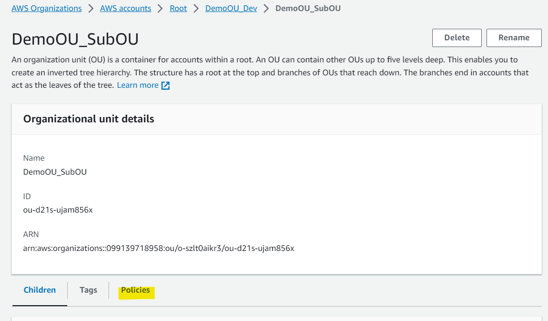
Task: Return to DemoOU_Dev parent OU
Action: coord(231,8)
